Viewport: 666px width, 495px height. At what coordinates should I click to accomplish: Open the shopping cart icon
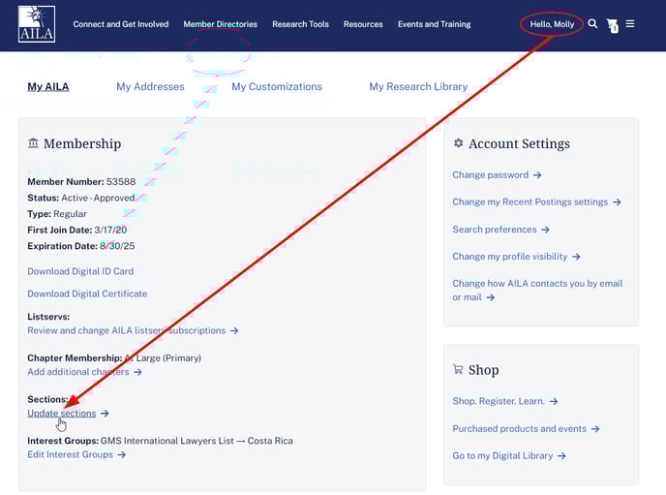(612, 25)
